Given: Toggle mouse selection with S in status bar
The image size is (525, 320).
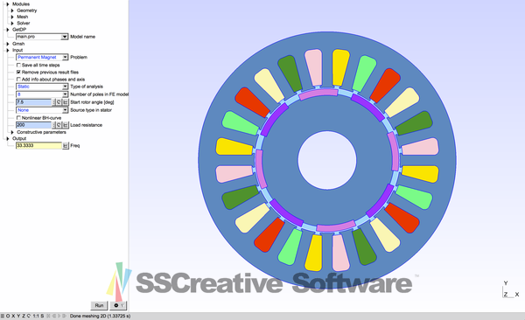Looking at the screenshot, I should click(x=42, y=316).
